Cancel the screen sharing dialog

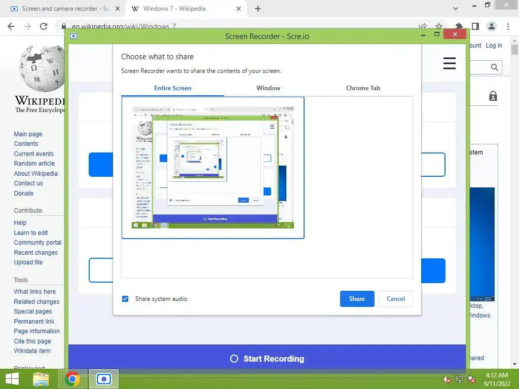395,299
